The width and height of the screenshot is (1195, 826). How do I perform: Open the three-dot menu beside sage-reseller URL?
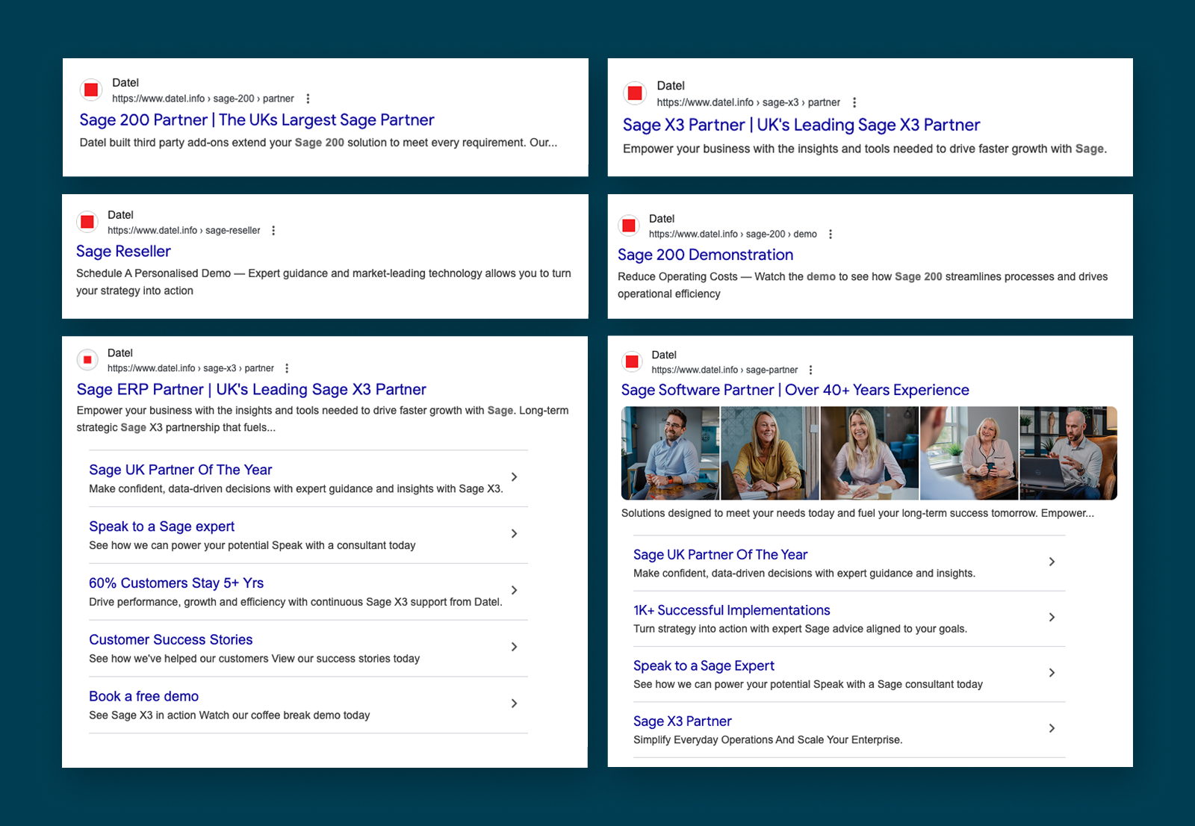coord(273,230)
